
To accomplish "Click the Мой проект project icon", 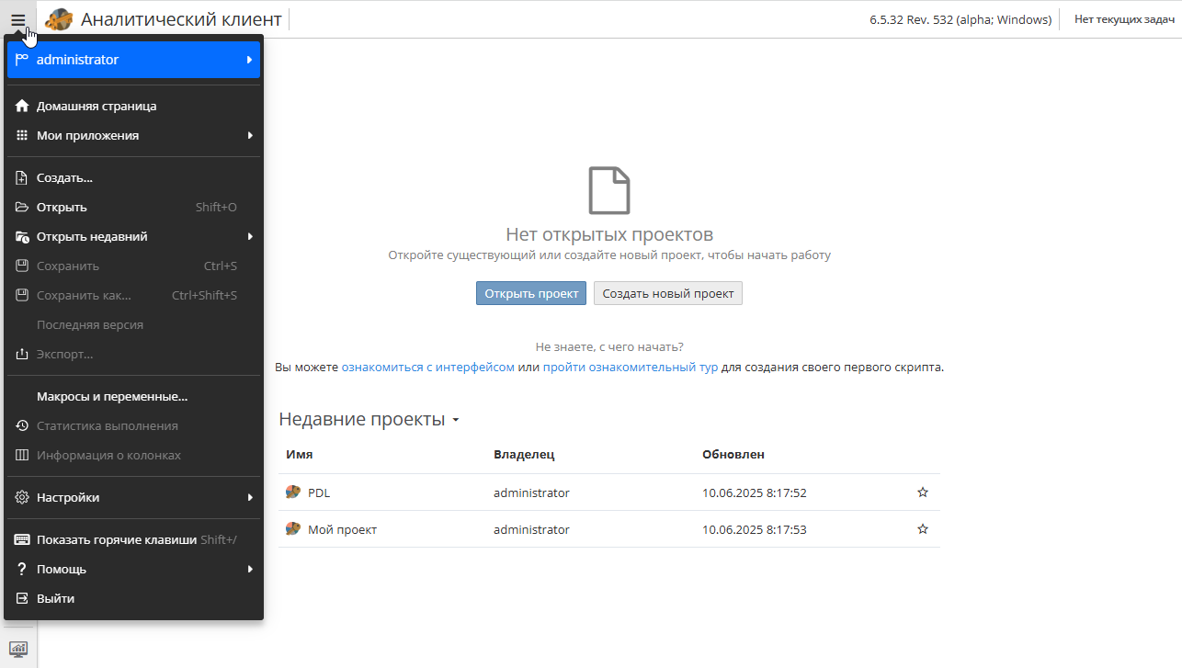I will [293, 529].
